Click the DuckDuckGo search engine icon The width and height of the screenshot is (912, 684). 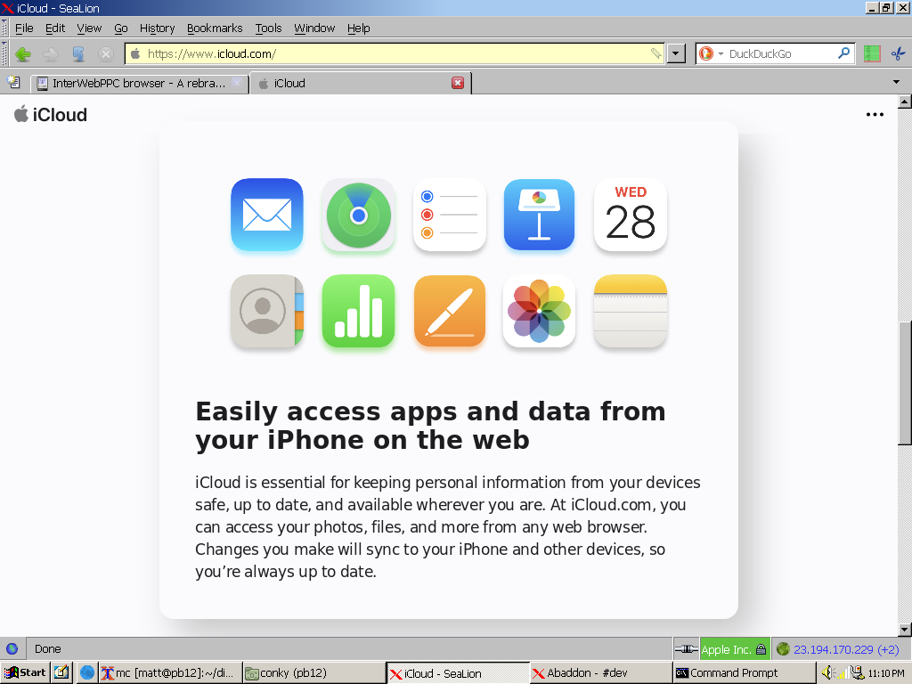pos(706,53)
